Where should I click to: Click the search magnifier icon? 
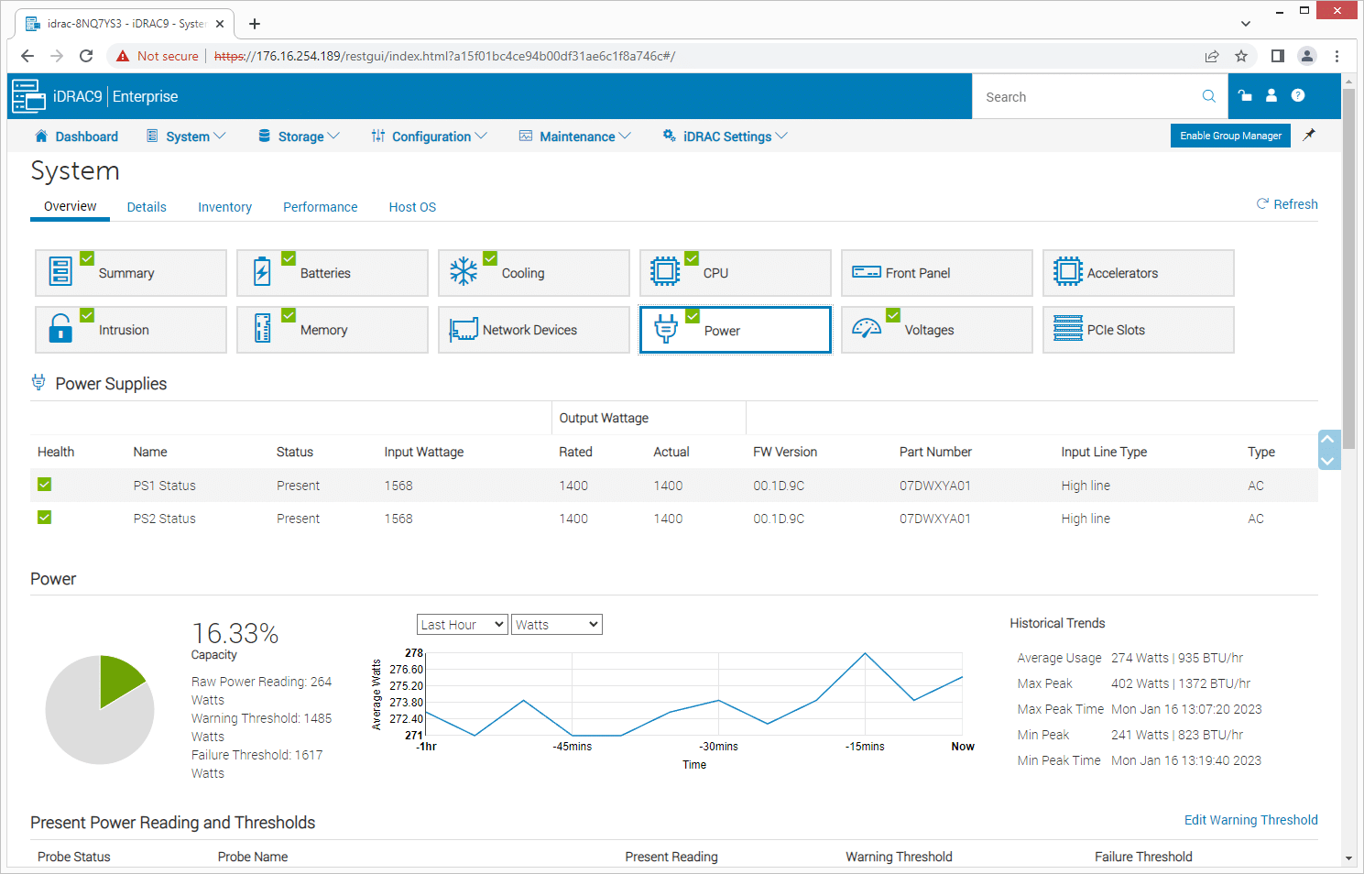pyautogui.click(x=1209, y=96)
